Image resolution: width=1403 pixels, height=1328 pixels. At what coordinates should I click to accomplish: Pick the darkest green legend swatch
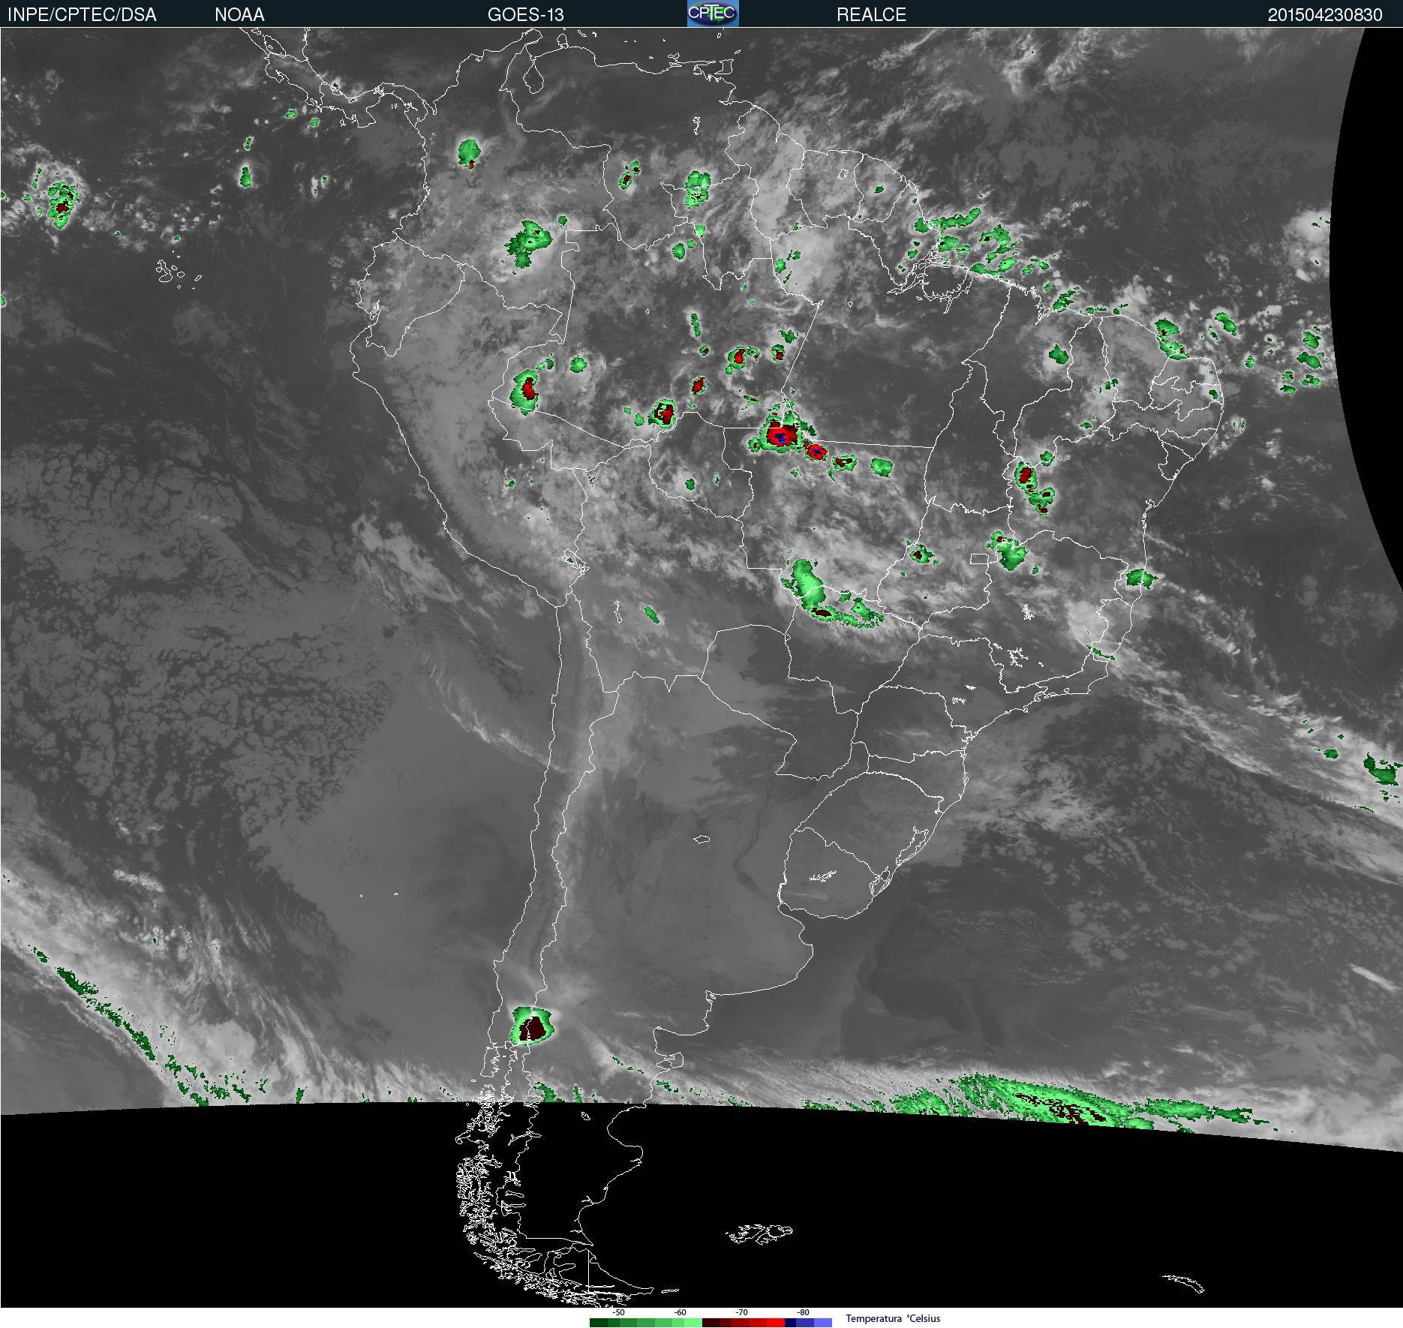(599, 1322)
